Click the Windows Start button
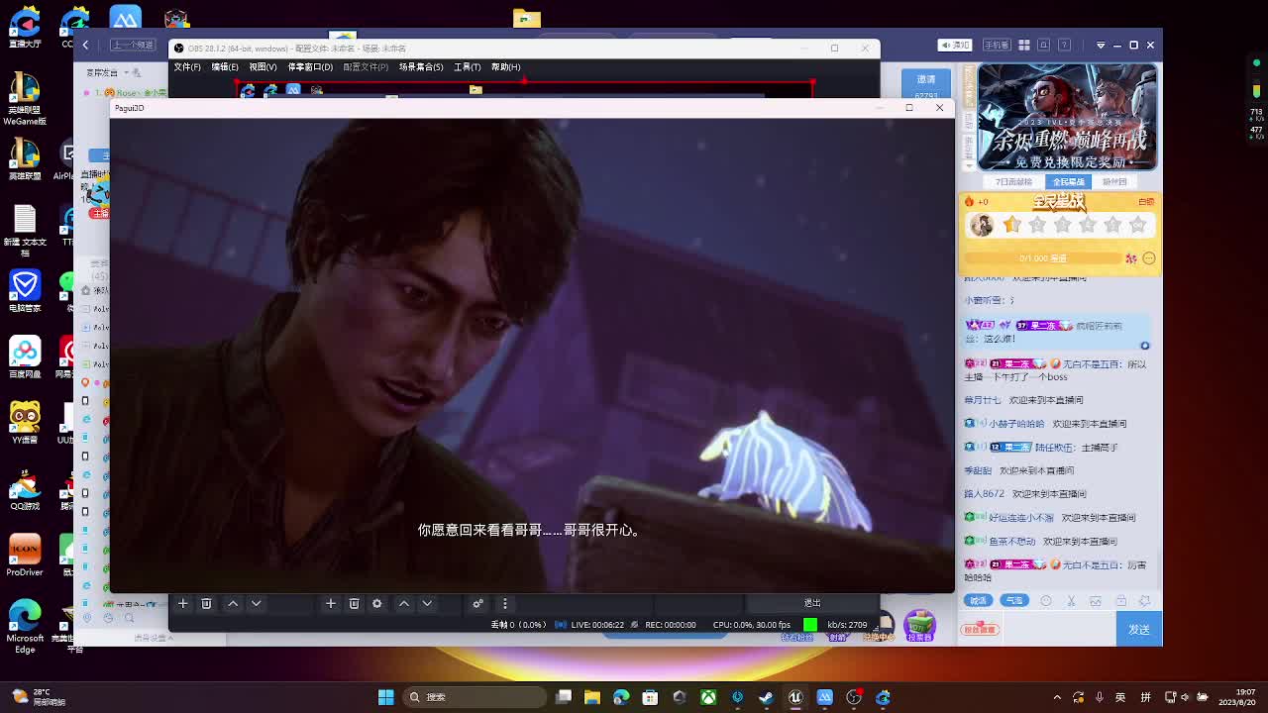1268x713 pixels. pos(385,697)
